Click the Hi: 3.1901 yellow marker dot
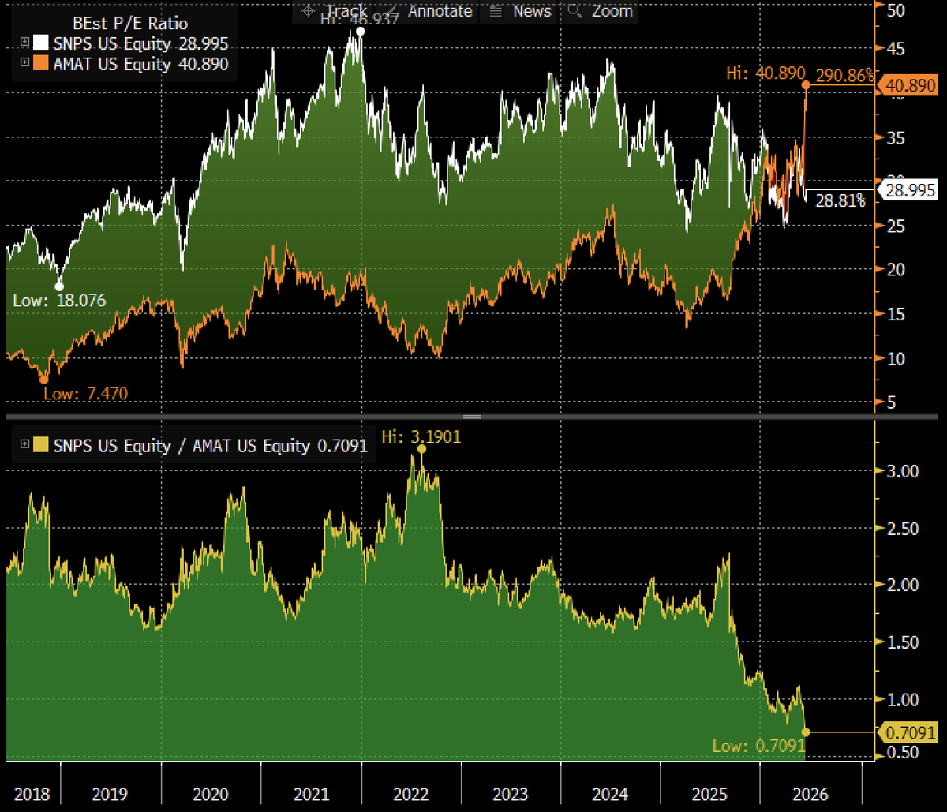This screenshot has height=812, width=947. pyautogui.click(x=421, y=449)
